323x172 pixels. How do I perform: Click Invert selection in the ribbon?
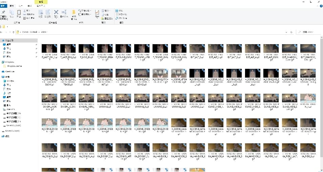[x=121, y=18]
